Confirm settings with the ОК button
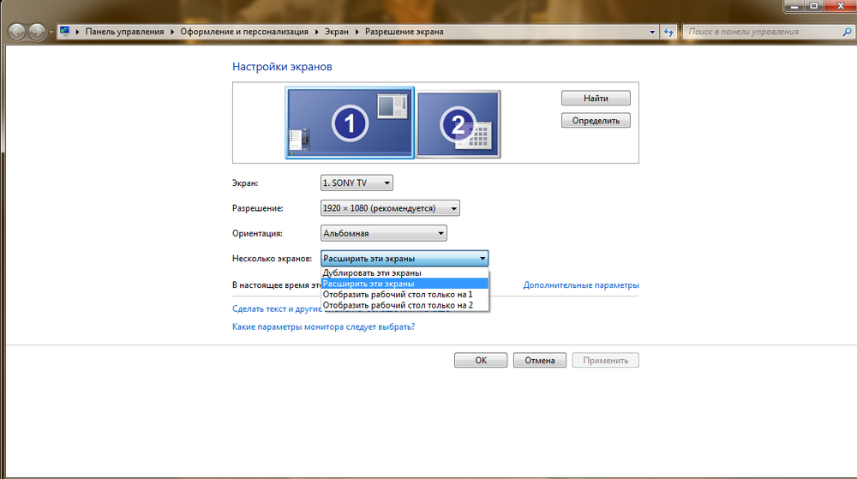 (x=481, y=361)
